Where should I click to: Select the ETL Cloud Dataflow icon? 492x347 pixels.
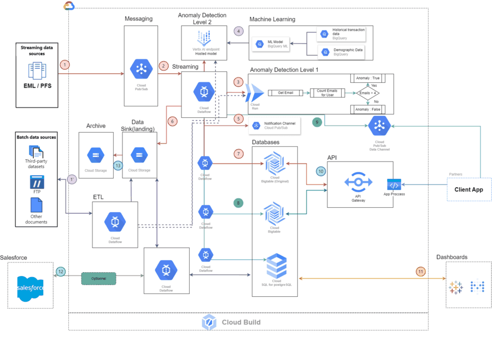click(115, 222)
